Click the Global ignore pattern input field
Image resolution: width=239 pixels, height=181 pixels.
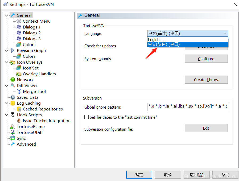tap(187, 107)
